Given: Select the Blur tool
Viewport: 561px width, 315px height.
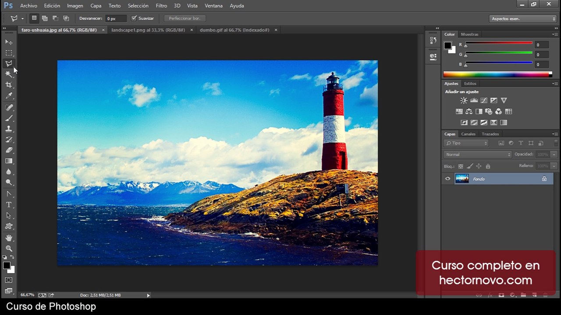Looking at the screenshot, I should coord(9,171).
